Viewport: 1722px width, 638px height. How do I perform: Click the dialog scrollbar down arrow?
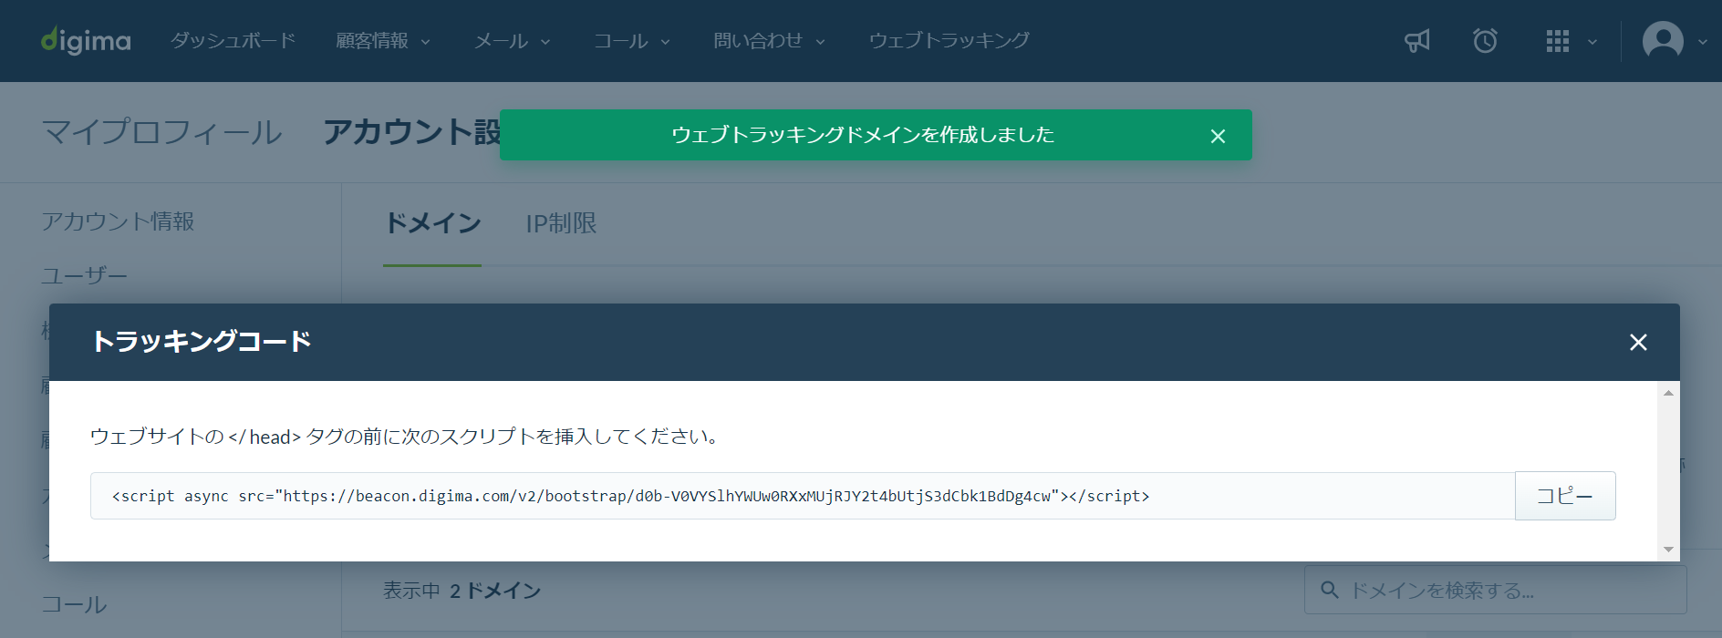1668,550
